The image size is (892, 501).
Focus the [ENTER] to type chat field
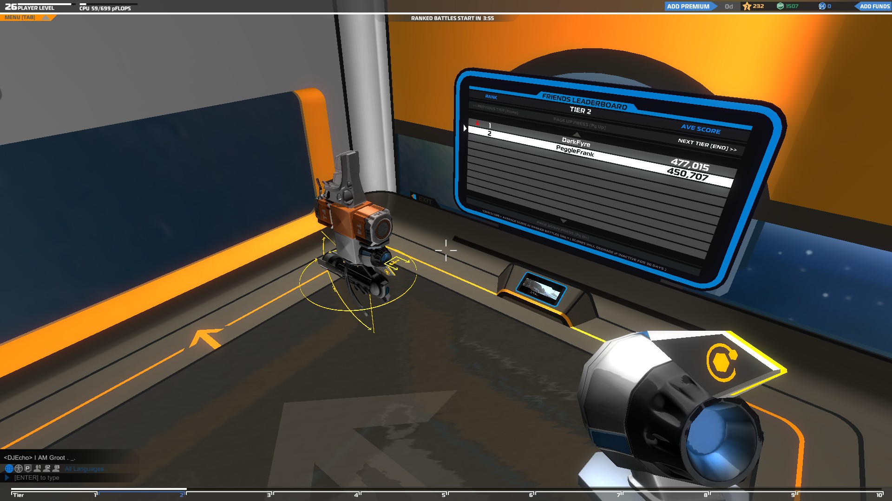pyautogui.click(x=37, y=478)
